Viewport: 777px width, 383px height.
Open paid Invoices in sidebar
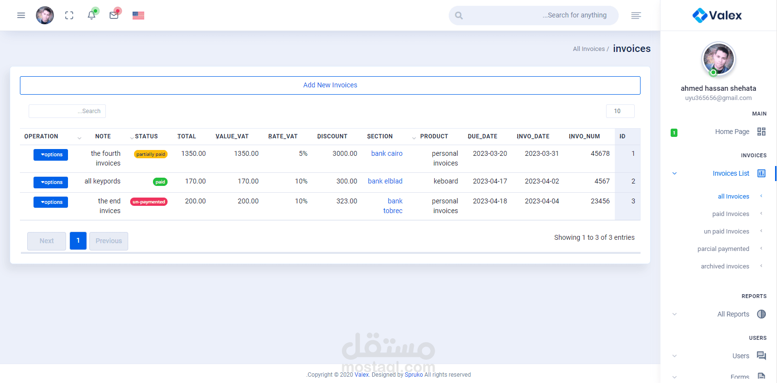(730, 214)
